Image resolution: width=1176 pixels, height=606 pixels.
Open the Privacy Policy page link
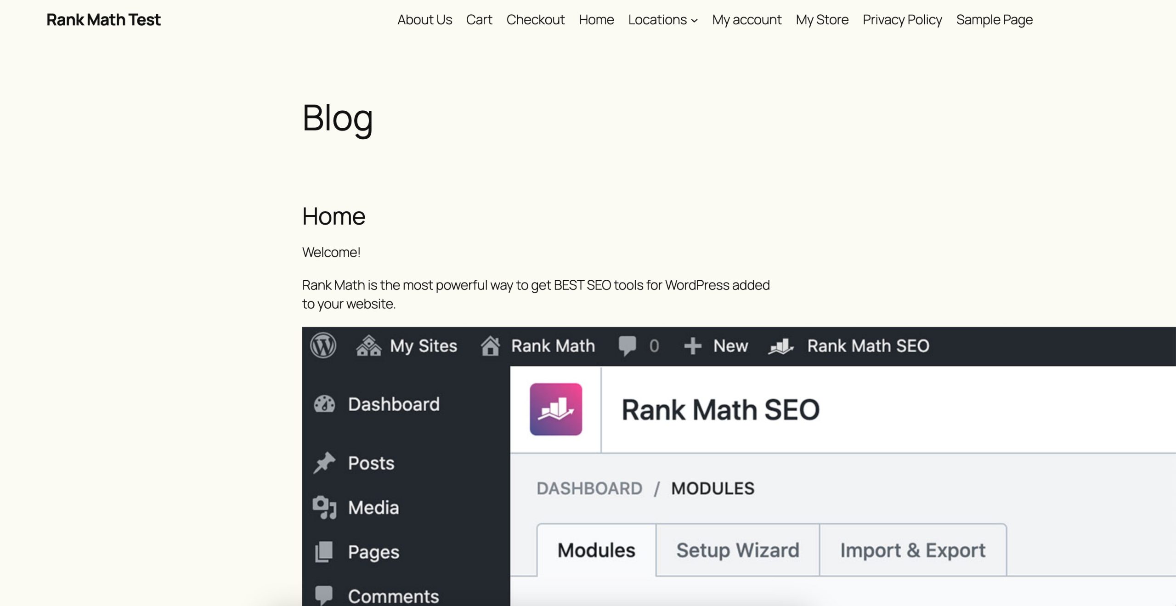click(x=902, y=20)
